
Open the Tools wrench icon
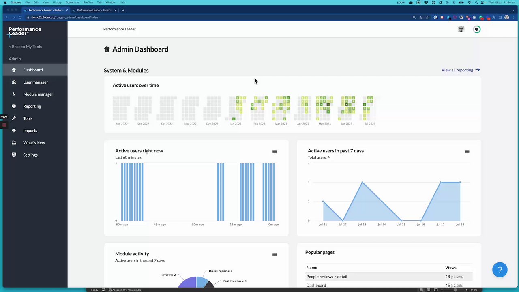[x=14, y=118]
